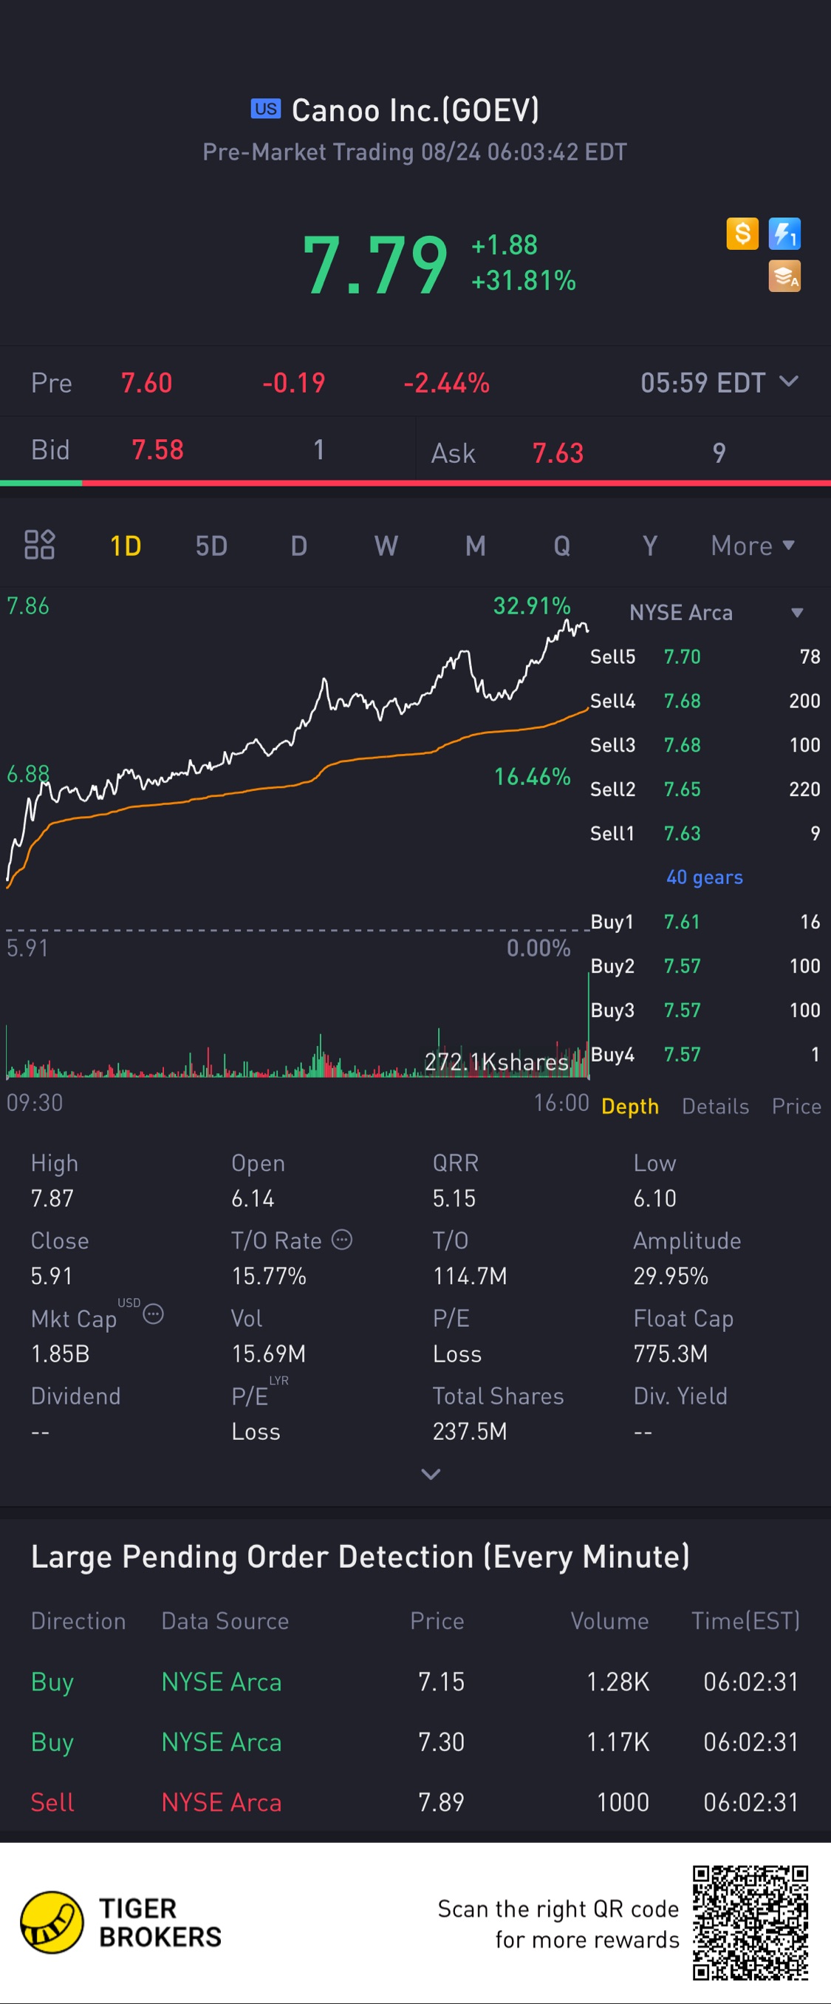Tap the bid-ask ratio bar

coord(415,483)
